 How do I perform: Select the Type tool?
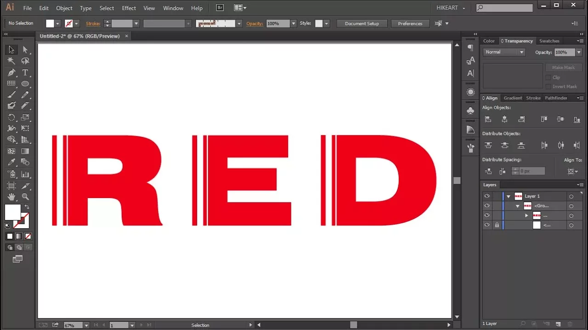coord(25,72)
